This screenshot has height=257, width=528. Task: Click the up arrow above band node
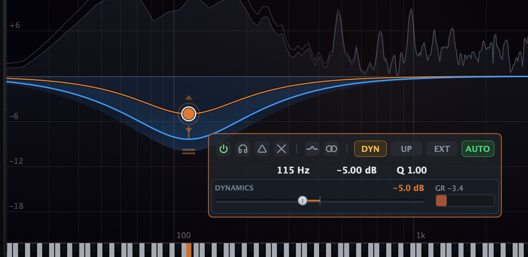coord(189,98)
